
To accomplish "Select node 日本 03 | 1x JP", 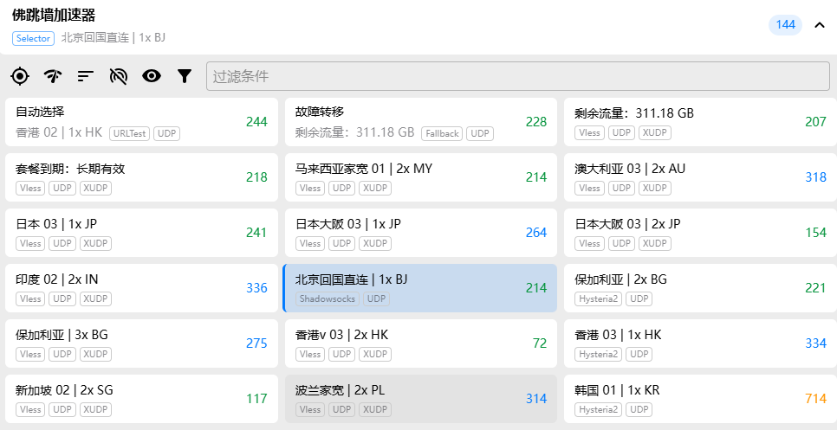I will [141, 233].
